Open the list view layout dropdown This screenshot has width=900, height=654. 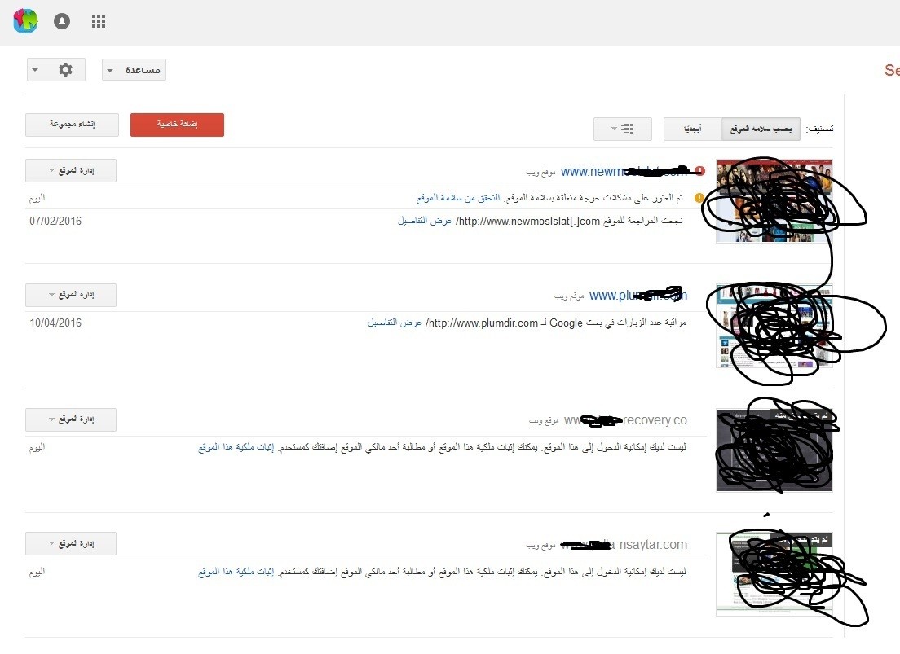point(623,129)
